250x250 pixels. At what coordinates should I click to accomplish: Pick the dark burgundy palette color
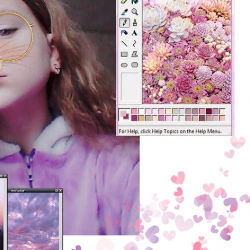(x=209, y=111)
